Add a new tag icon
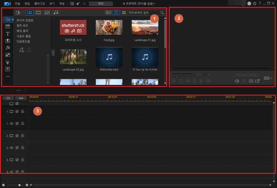Screen dimensions: 277x188 pos(22,50)
